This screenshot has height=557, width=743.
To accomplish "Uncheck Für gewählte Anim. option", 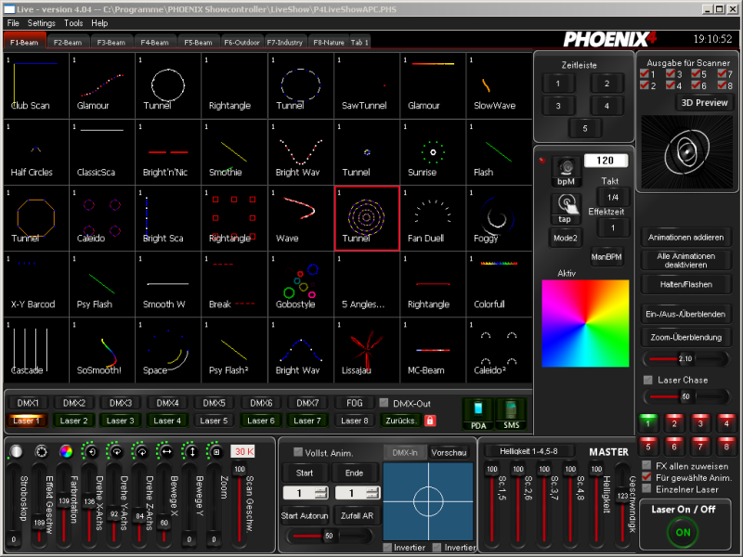I will 646,477.
